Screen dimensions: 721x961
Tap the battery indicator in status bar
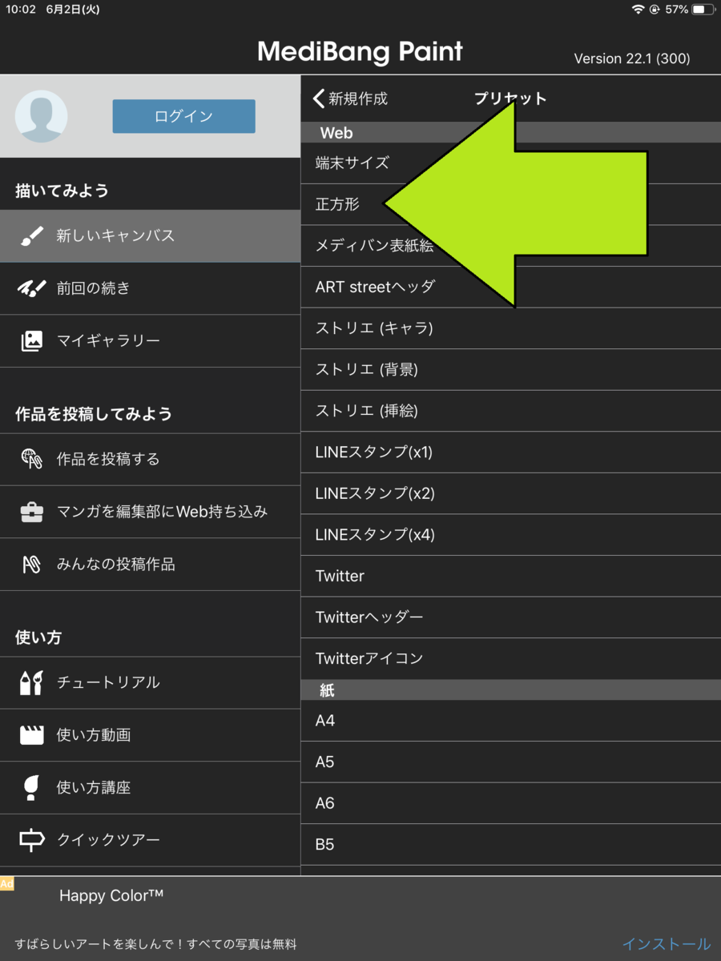pos(703,10)
